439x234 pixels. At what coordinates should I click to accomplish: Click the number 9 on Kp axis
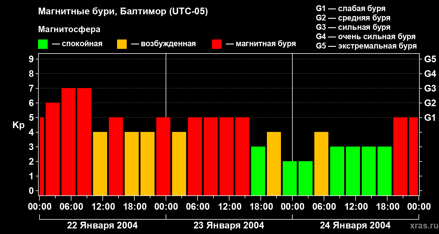click(32, 59)
